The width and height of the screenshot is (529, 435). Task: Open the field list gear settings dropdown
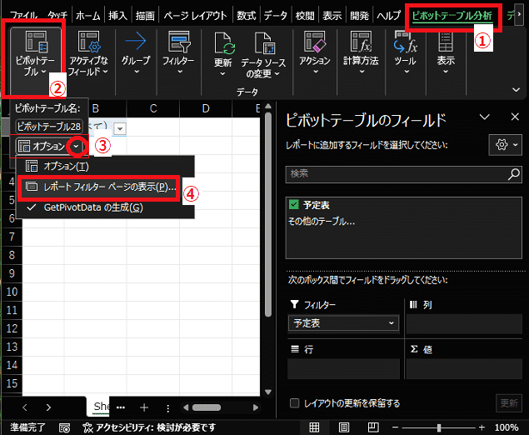click(506, 144)
